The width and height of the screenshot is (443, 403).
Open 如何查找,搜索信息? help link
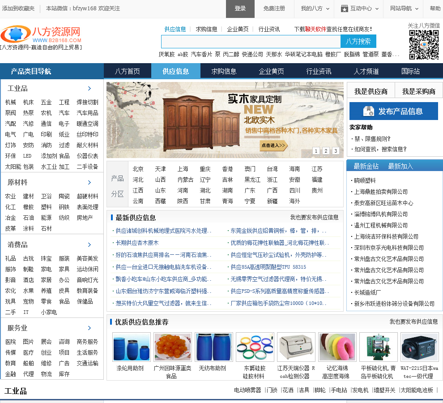tap(380, 149)
